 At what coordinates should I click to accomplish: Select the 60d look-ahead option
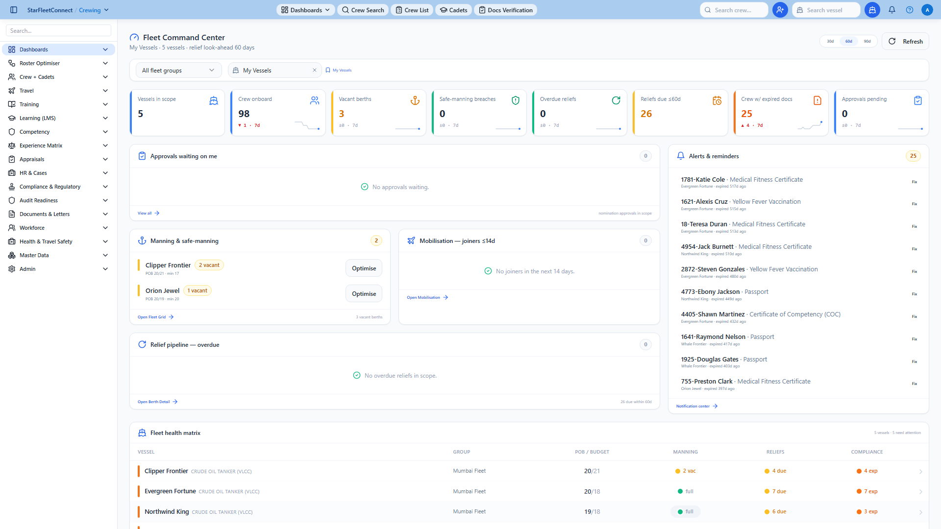pos(849,41)
